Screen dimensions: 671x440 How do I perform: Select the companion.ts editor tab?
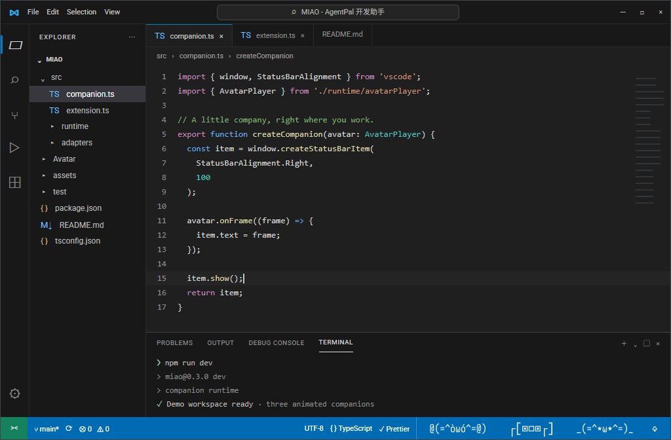[x=189, y=36]
